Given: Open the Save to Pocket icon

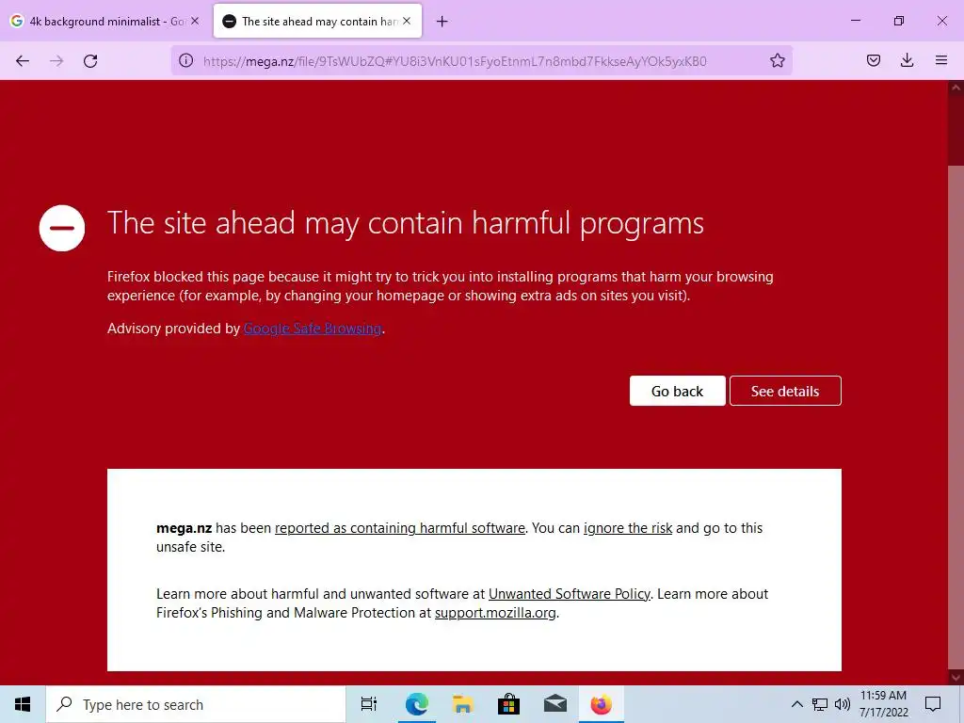Looking at the screenshot, I should tap(873, 60).
